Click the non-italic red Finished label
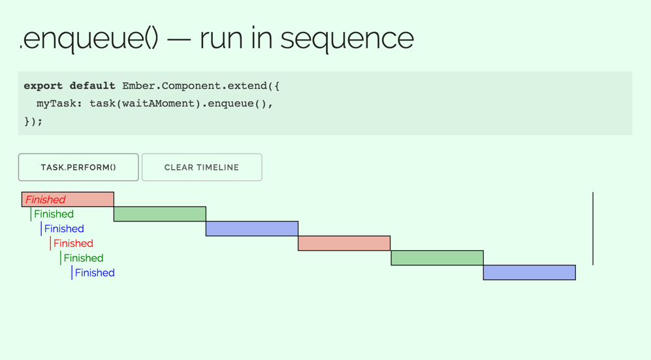 [x=73, y=244]
